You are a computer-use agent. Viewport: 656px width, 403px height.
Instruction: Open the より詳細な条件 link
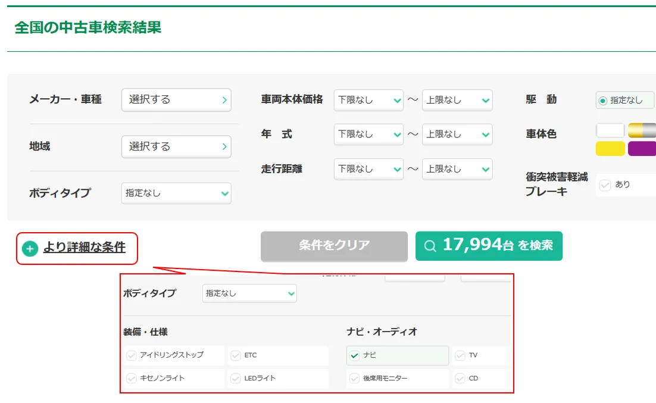coord(84,248)
